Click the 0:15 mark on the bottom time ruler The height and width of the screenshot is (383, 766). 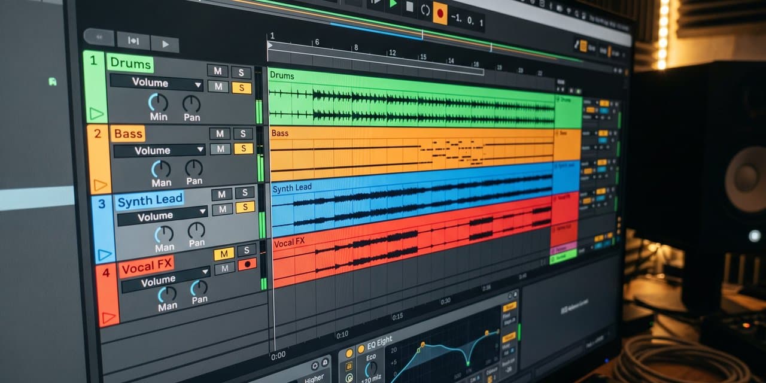397,317
